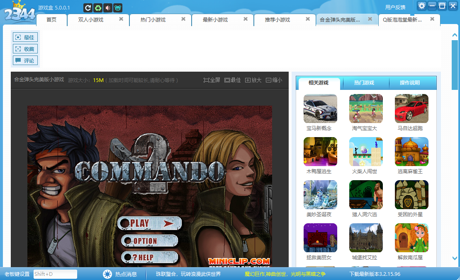Enter fullscreen with 全屏
The height and width of the screenshot is (280, 460).
click(x=212, y=80)
